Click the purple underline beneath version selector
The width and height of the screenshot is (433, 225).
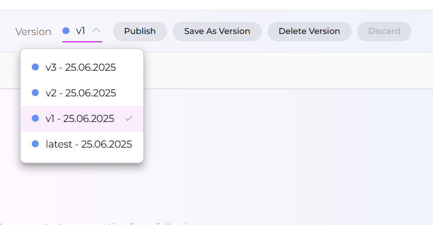coord(82,41)
